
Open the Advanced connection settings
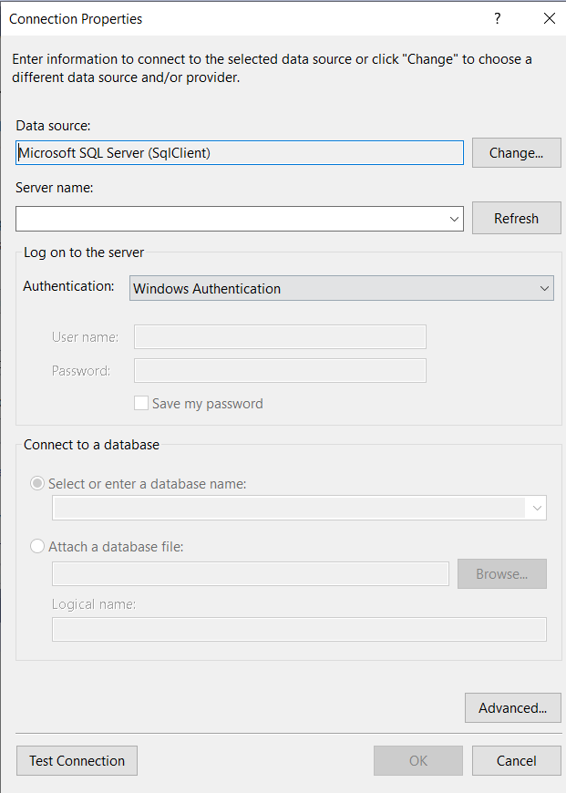(x=512, y=707)
